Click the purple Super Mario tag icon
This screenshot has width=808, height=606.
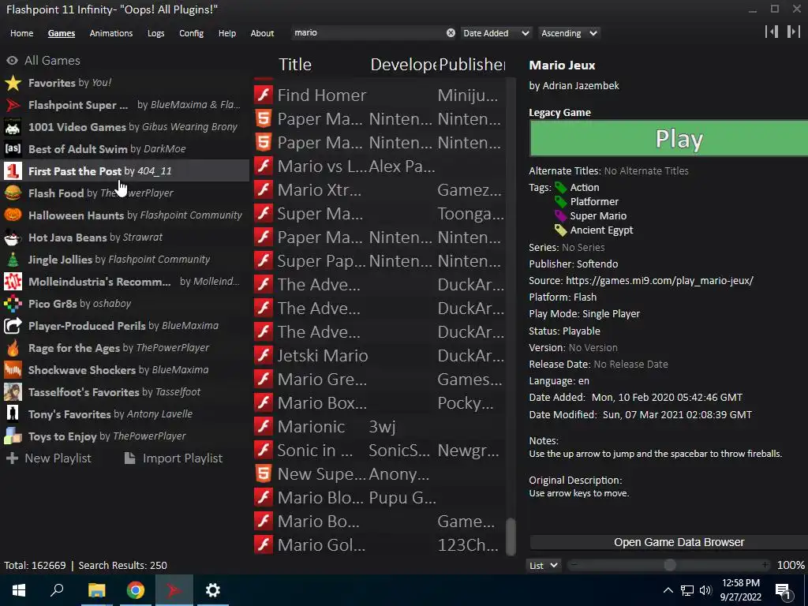561,216
